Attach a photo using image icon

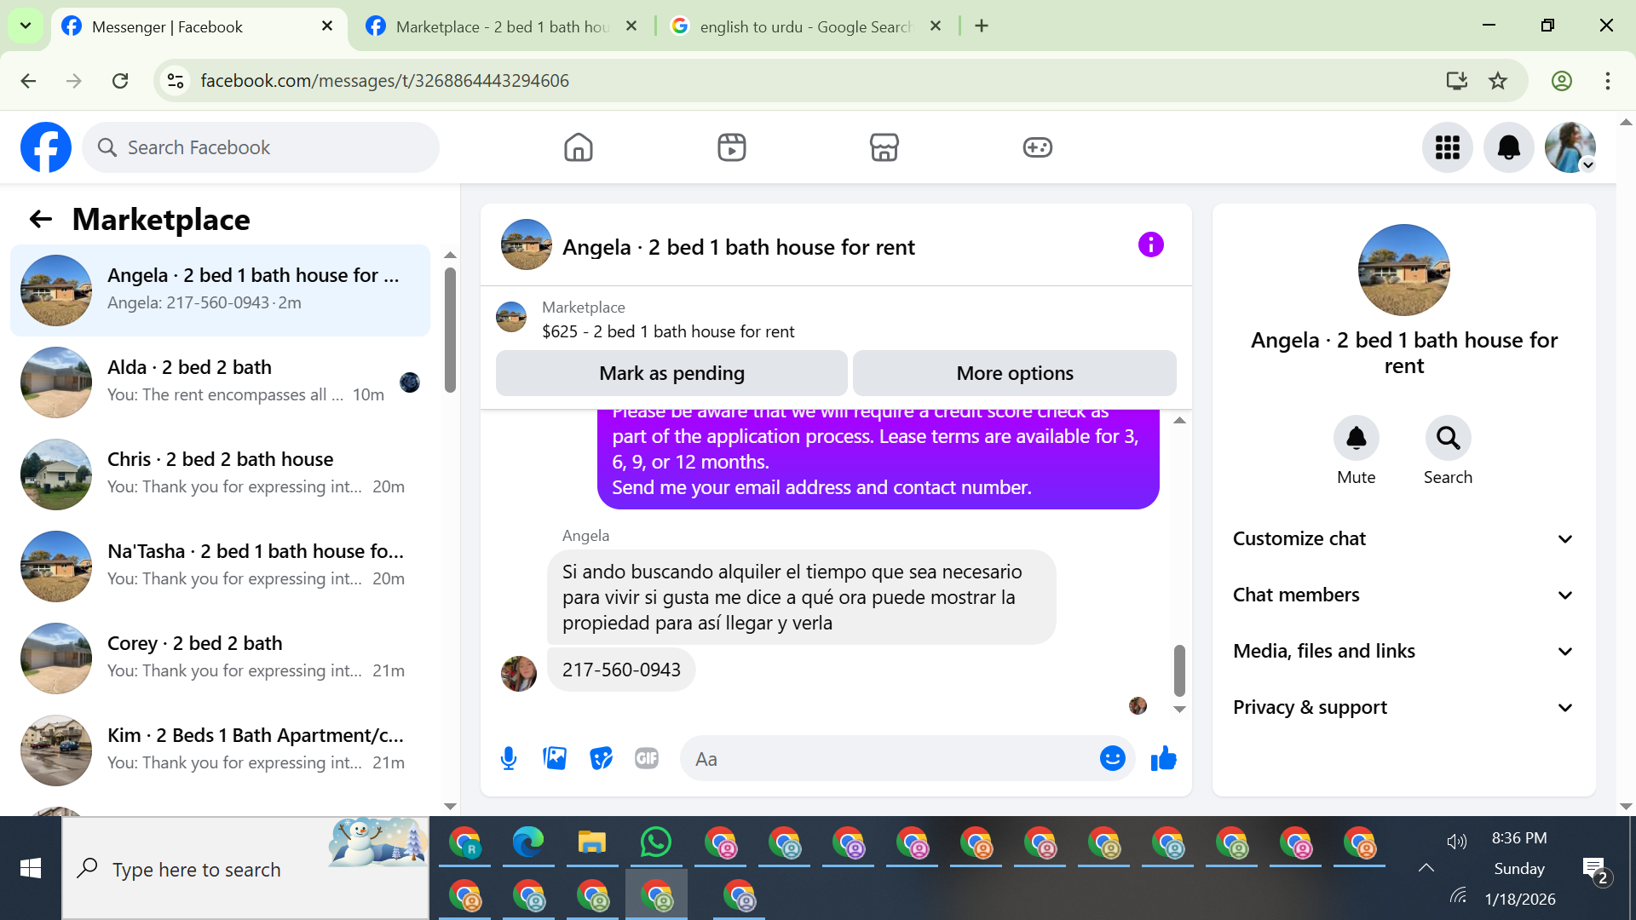point(555,758)
